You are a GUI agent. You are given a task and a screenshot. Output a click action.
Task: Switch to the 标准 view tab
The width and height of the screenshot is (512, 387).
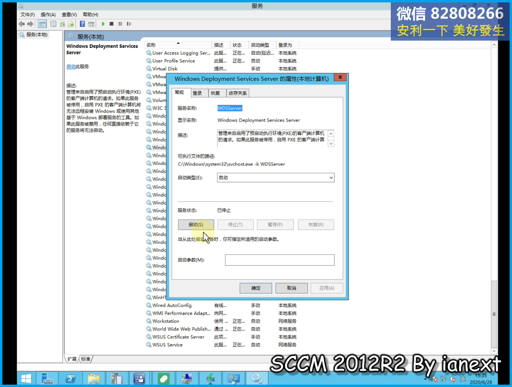pyautogui.click(x=86, y=359)
